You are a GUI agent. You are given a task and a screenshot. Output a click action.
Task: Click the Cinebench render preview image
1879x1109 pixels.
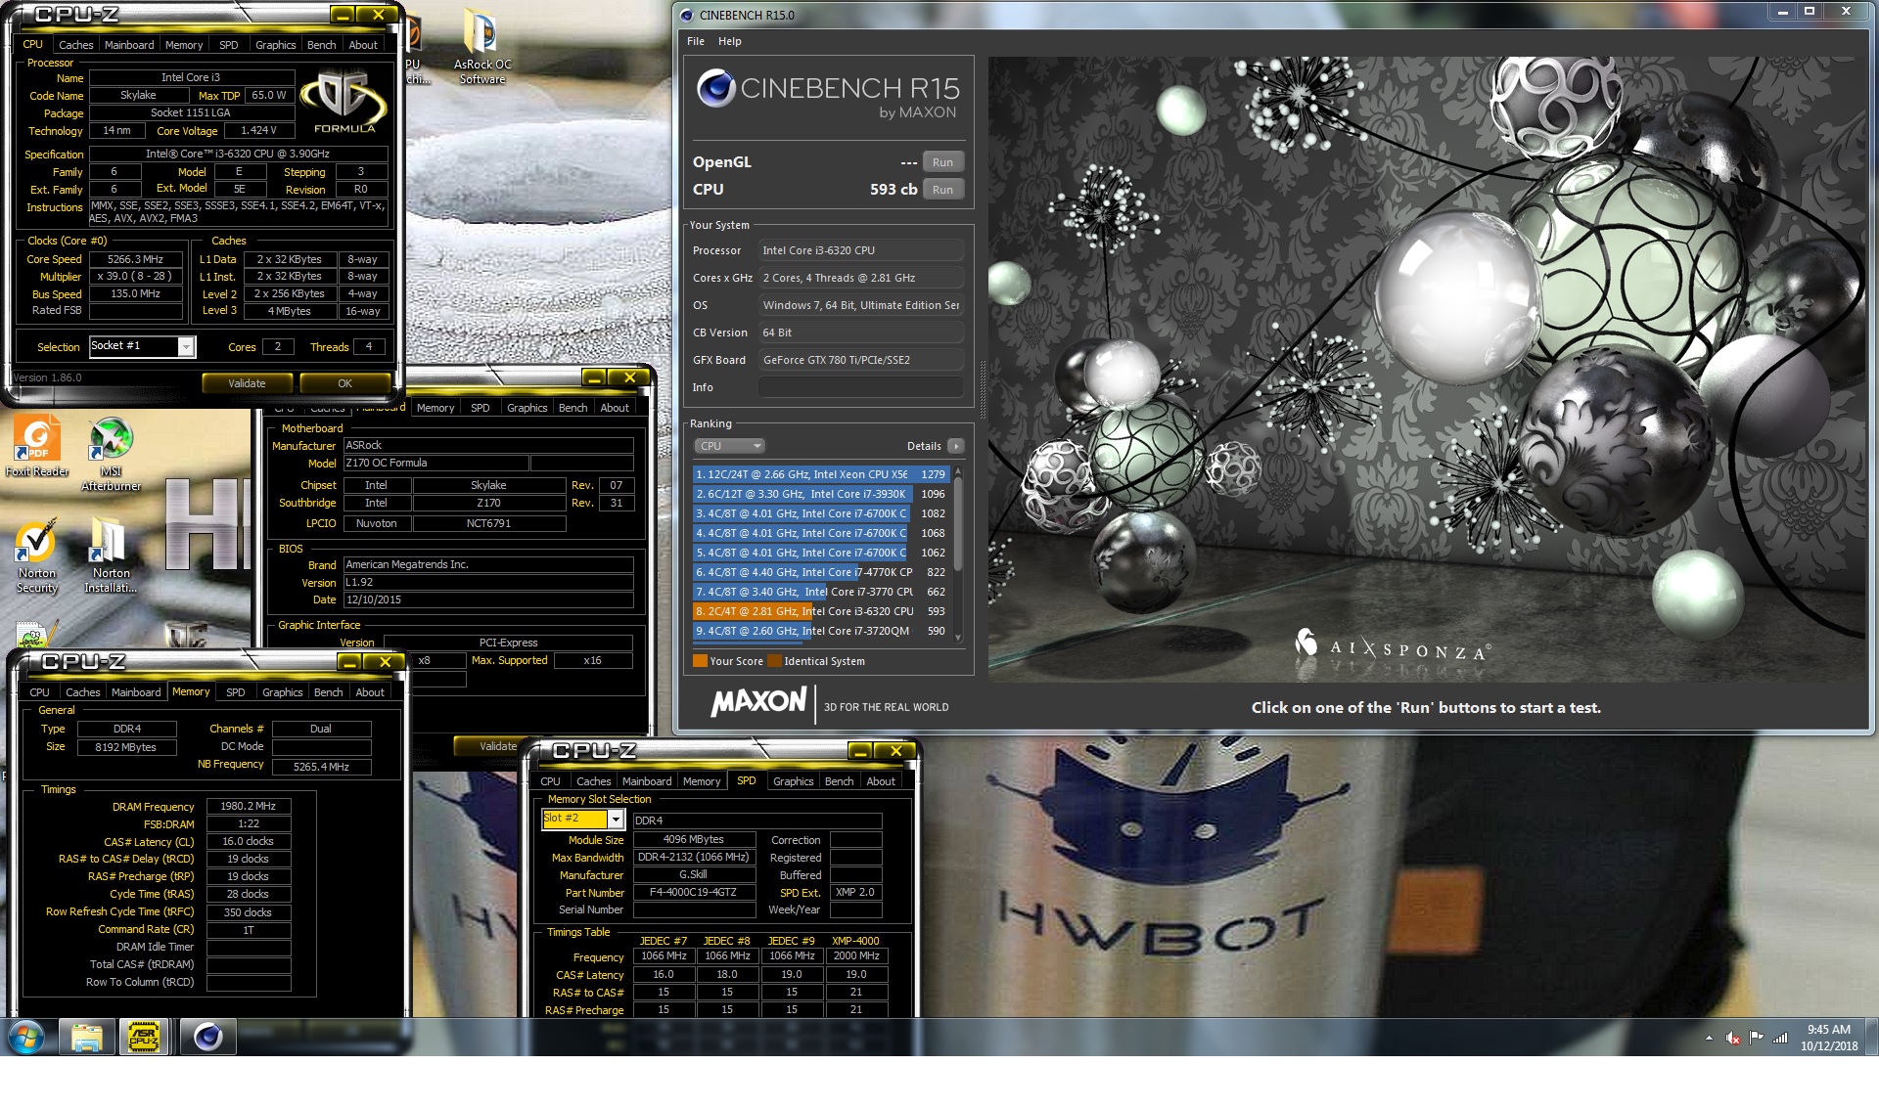pos(1429,369)
